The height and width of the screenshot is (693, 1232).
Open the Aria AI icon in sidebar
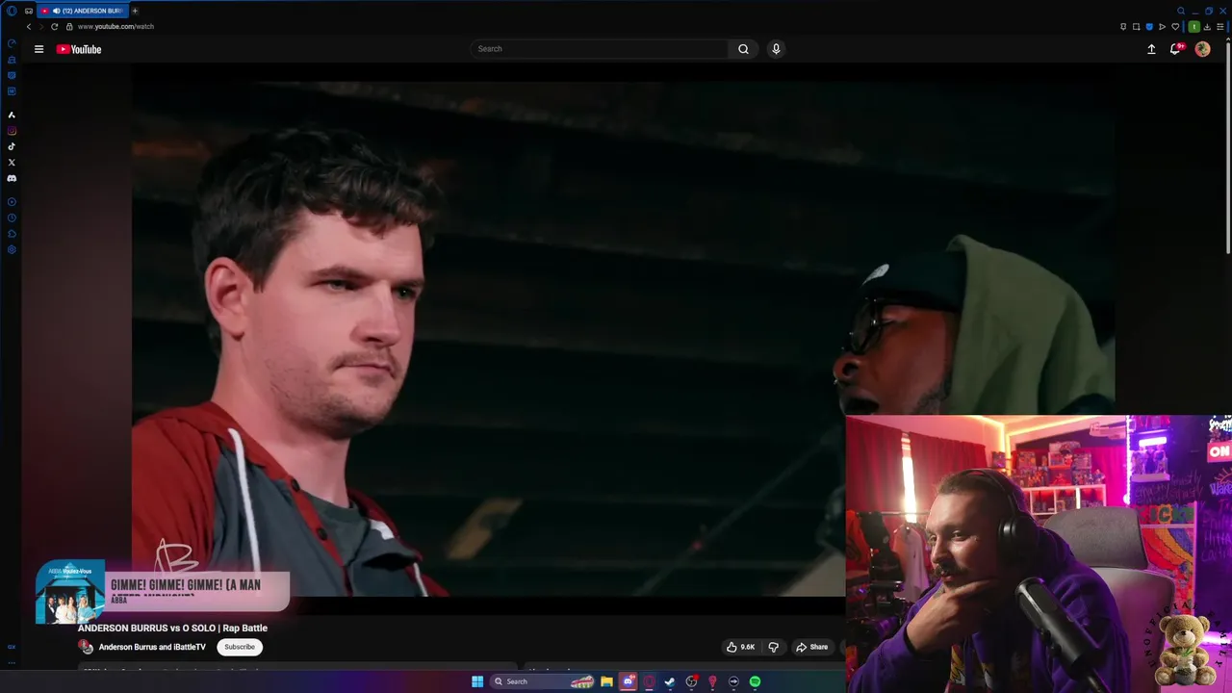[x=12, y=115]
